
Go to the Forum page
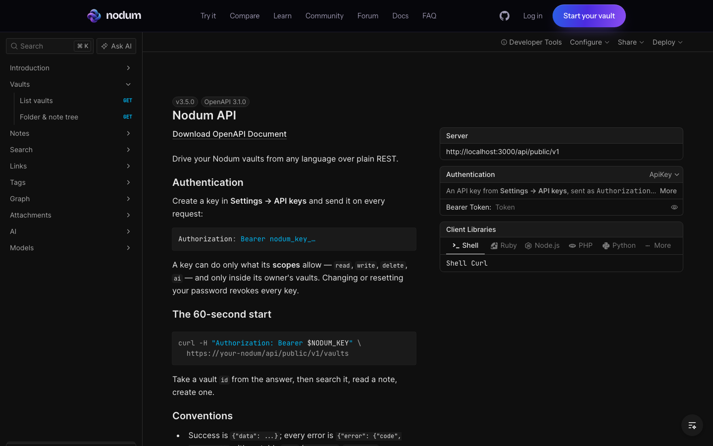pos(368,16)
